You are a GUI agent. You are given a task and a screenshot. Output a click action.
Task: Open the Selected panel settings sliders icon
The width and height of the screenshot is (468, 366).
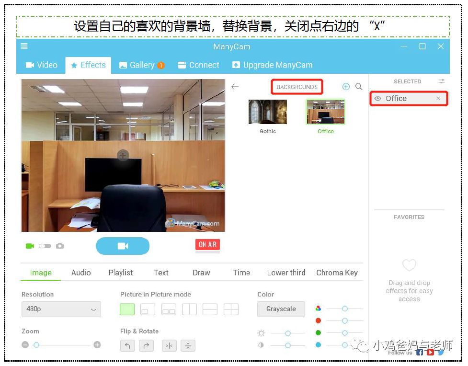pyautogui.click(x=442, y=81)
